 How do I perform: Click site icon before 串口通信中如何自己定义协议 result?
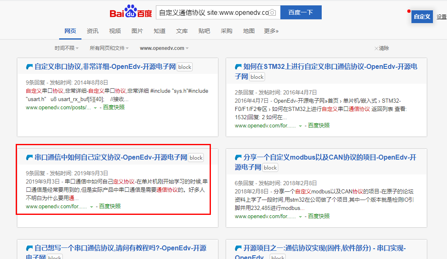[29, 158]
